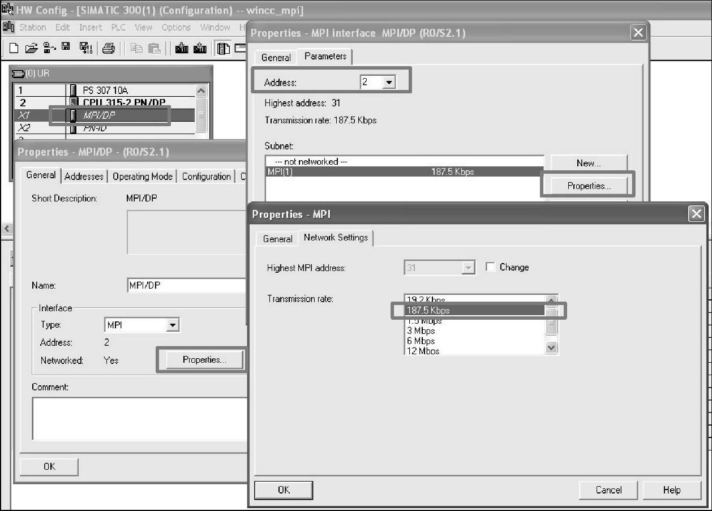Open the Station menu
This screenshot has height=511, width=712.
32,27
